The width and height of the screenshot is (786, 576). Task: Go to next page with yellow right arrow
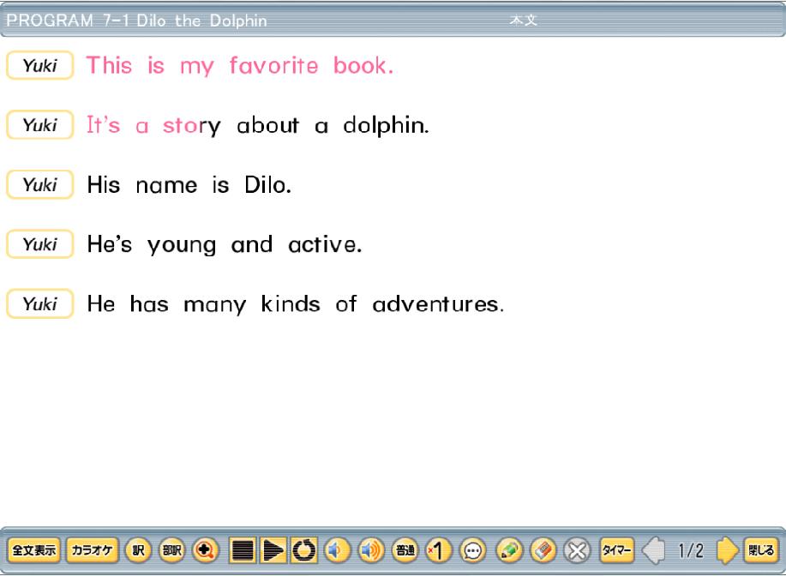pyautogui.click(x=727, y=550)
